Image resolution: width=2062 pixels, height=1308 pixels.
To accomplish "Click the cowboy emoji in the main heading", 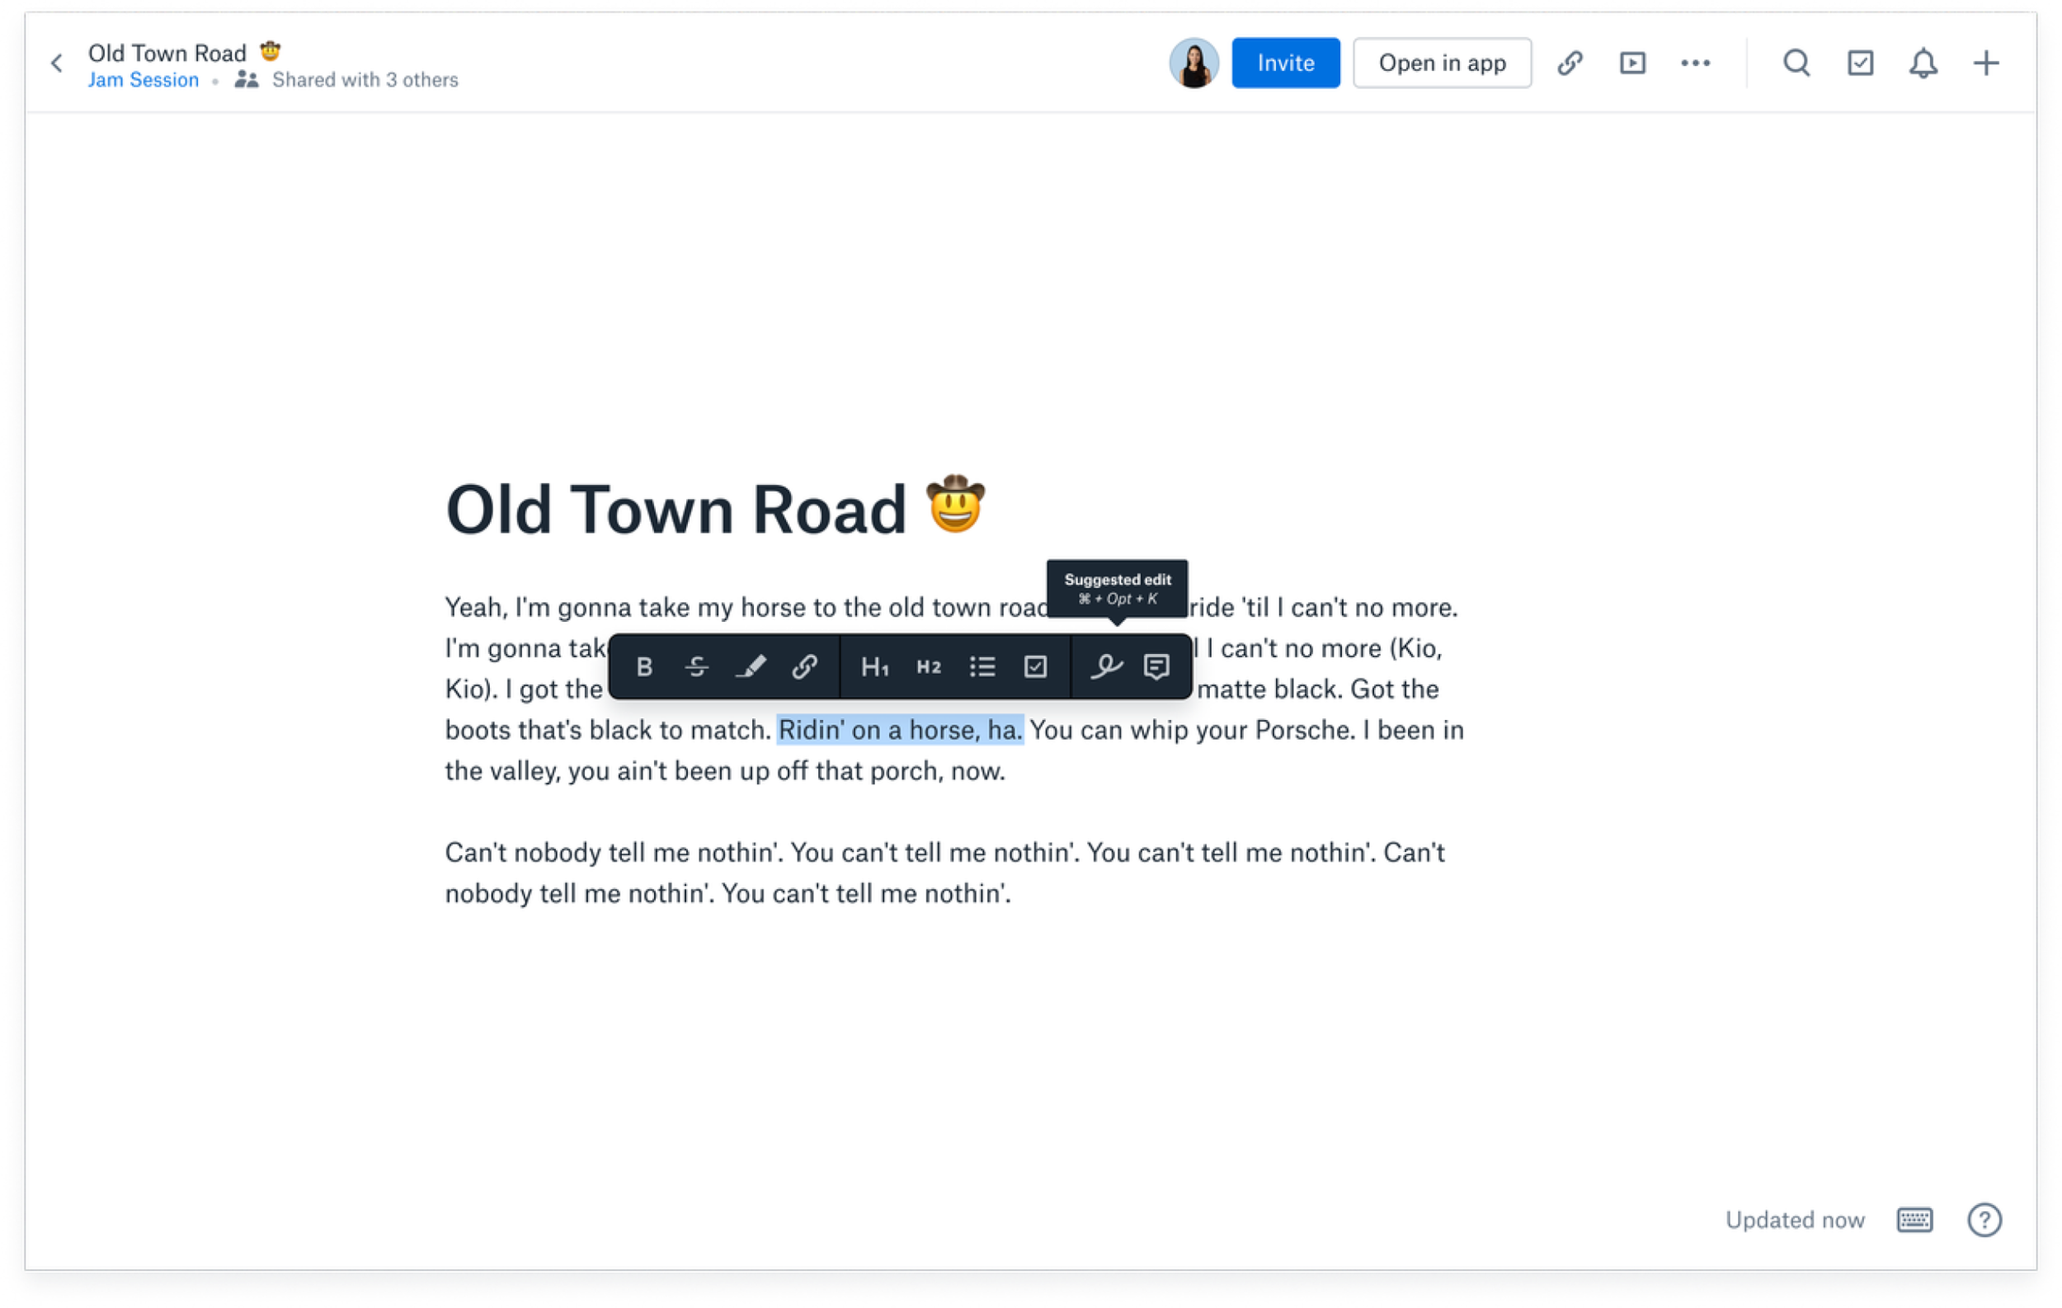I will 955,504.
